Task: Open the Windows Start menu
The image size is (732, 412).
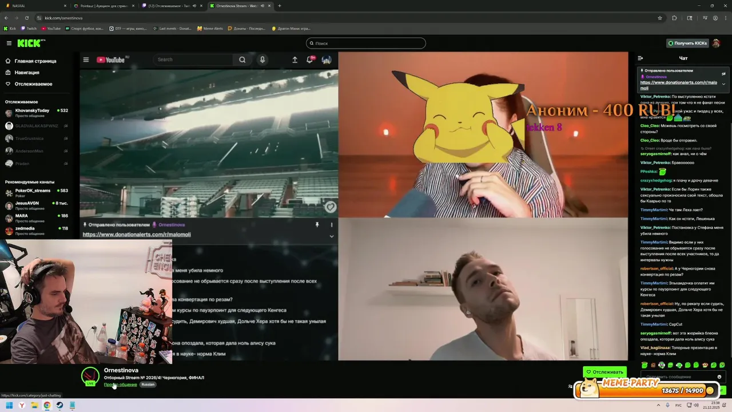Action: click(x=9, y=405)
